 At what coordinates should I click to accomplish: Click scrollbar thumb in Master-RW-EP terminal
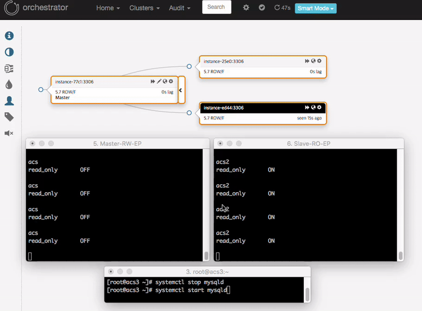point(206,256)
